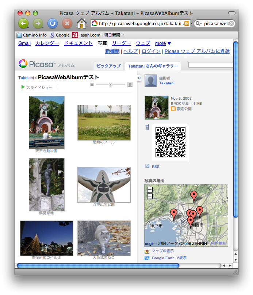Image resolution: width=253 pixels, height=295 pixels.
Task: Click the photographer avatar icon
Action: pos(151,81)
